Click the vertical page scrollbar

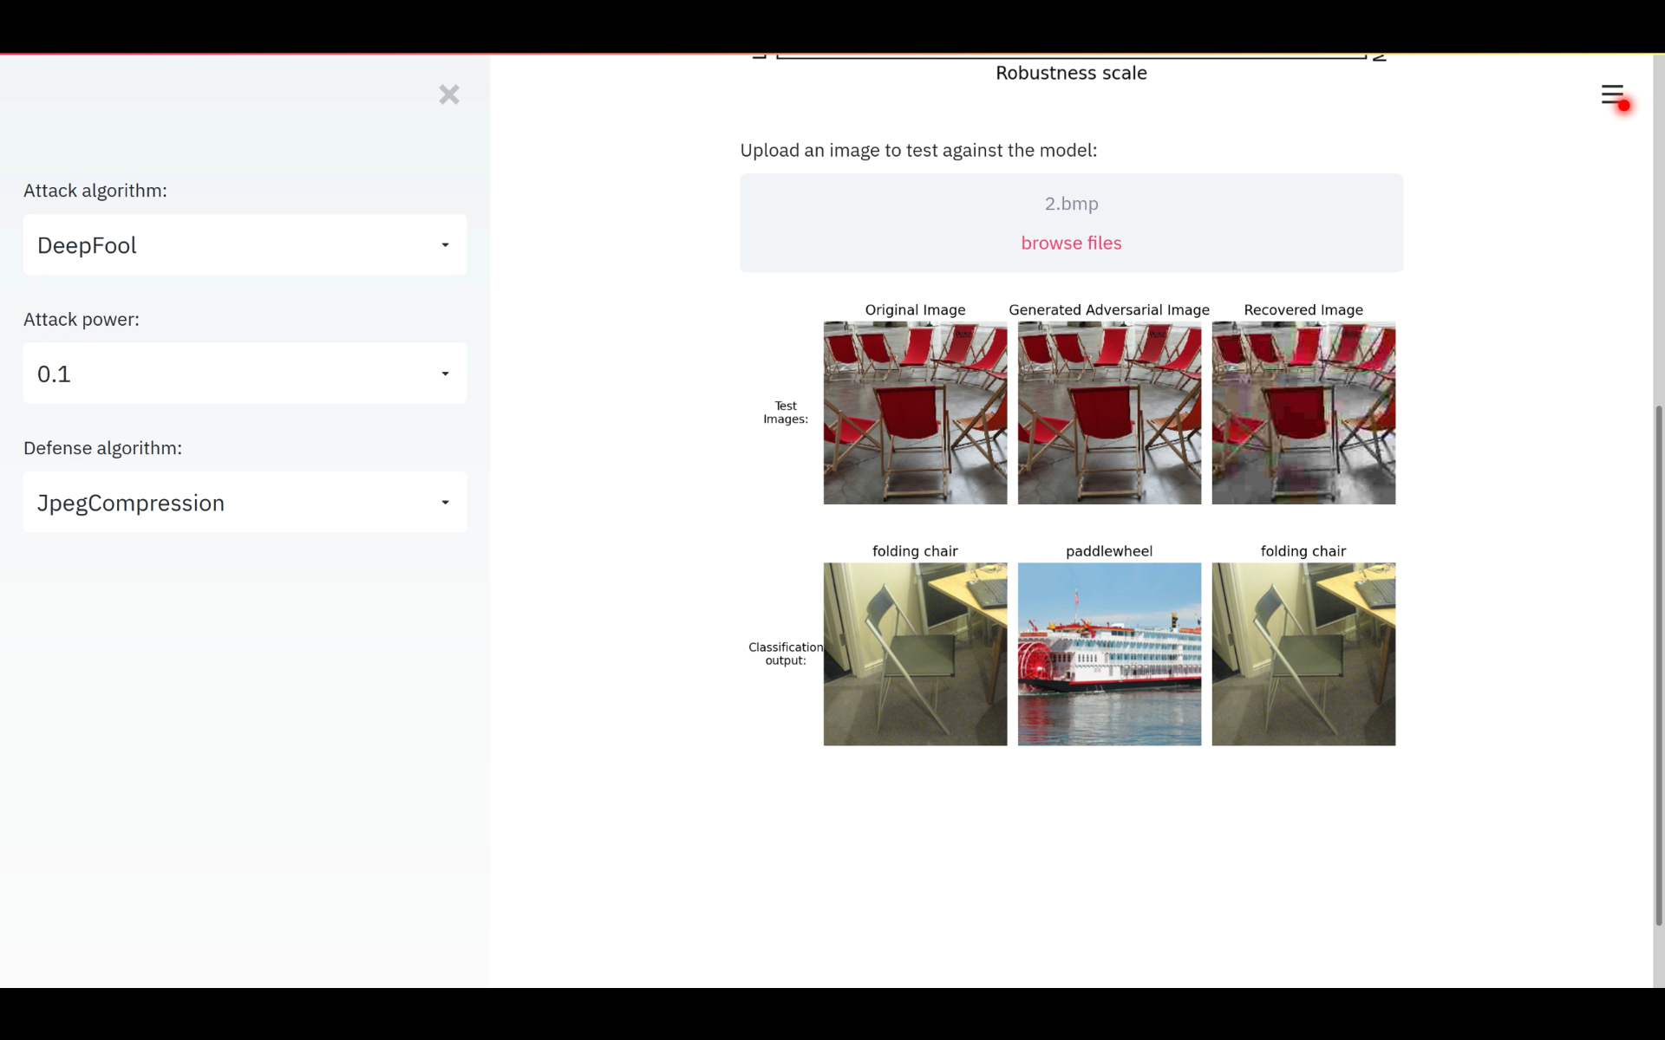tap(1659, 663)
